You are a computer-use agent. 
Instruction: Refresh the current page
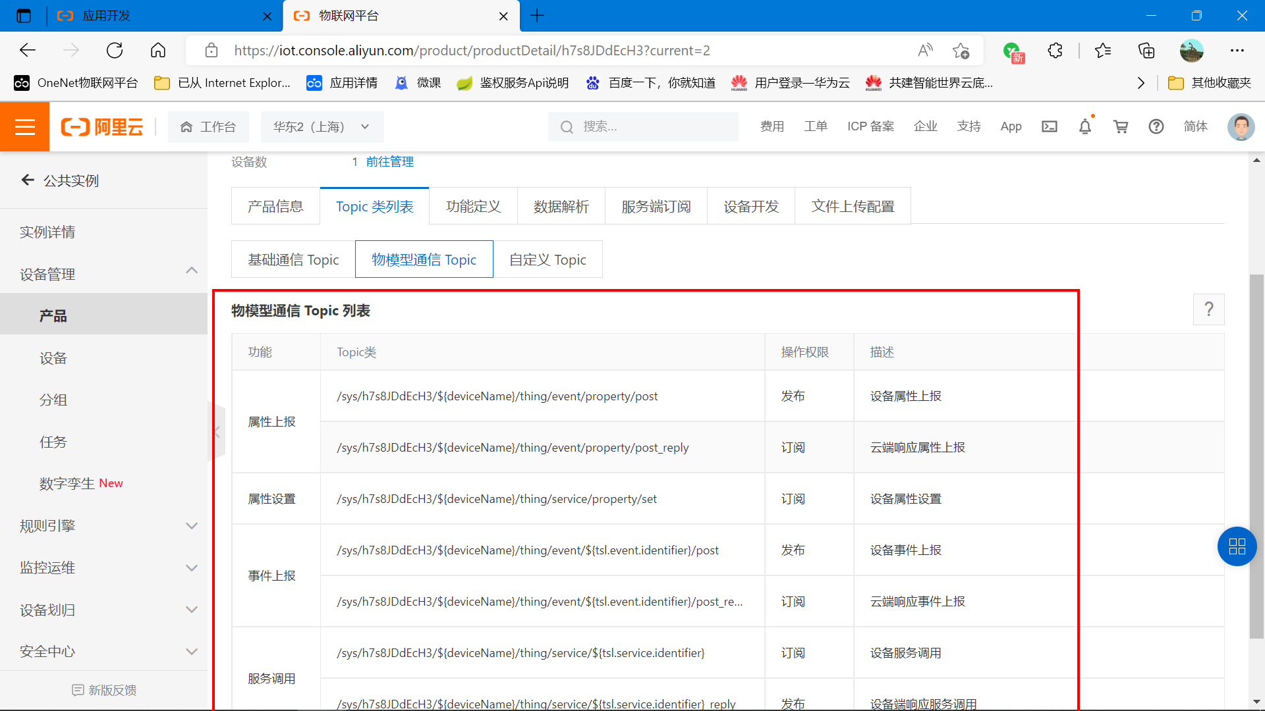click(115, 51)
